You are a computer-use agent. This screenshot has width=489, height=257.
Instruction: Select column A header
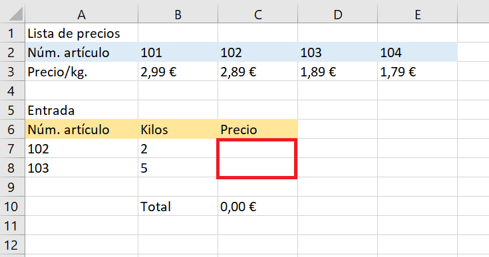pyautogui.click(x=81, y=15)
